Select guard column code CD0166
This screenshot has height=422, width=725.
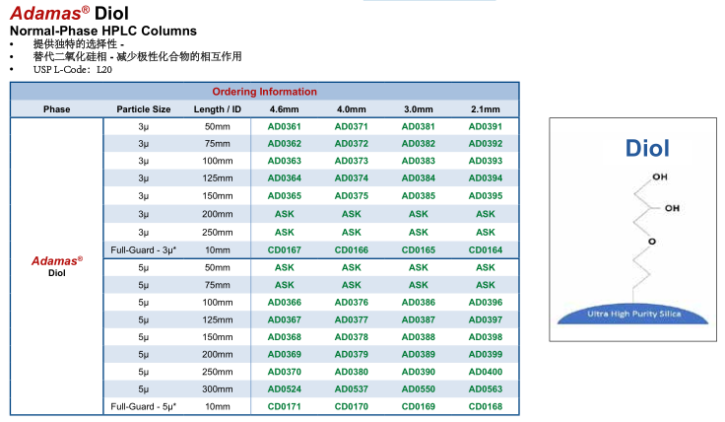point(351,249)
